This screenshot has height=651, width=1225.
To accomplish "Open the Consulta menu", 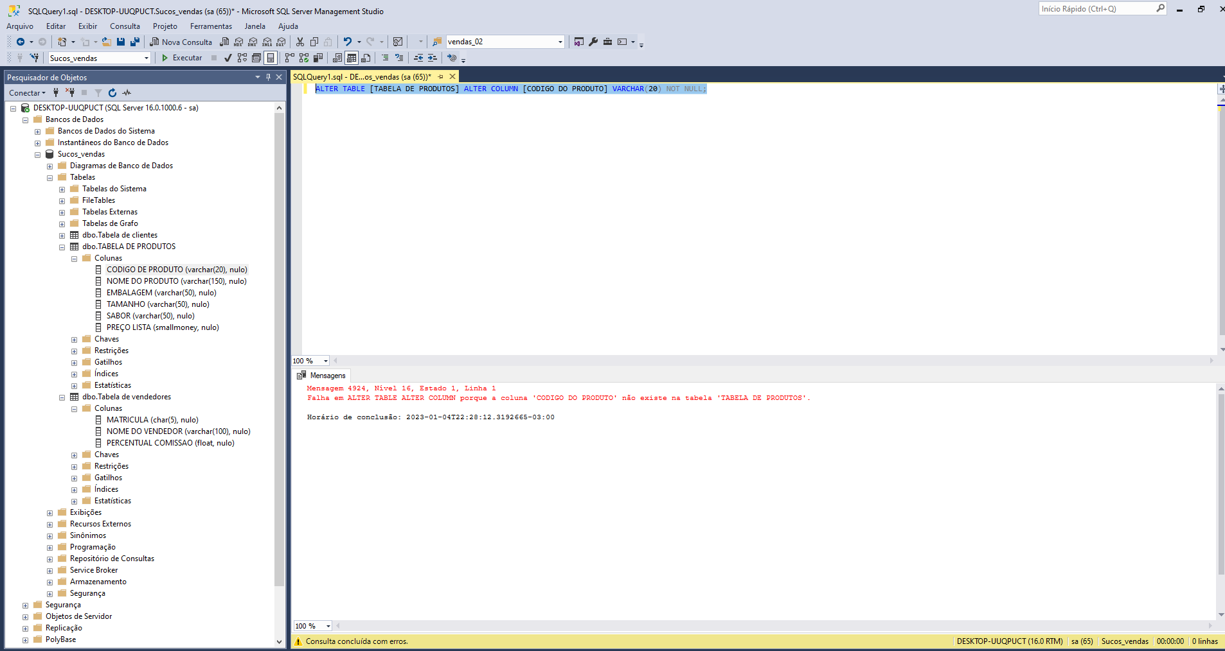I will 125,26.
